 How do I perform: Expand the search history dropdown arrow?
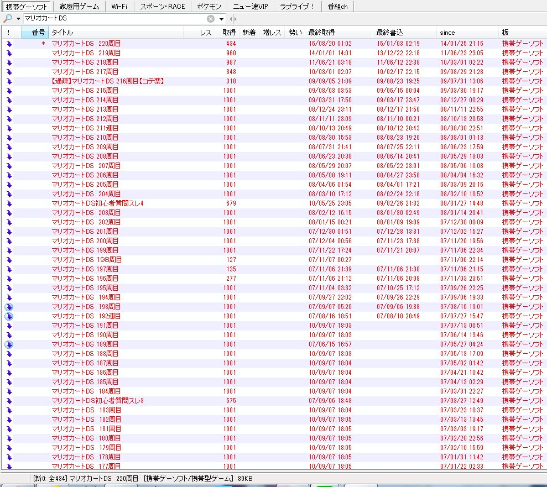[x=221, y=19]
